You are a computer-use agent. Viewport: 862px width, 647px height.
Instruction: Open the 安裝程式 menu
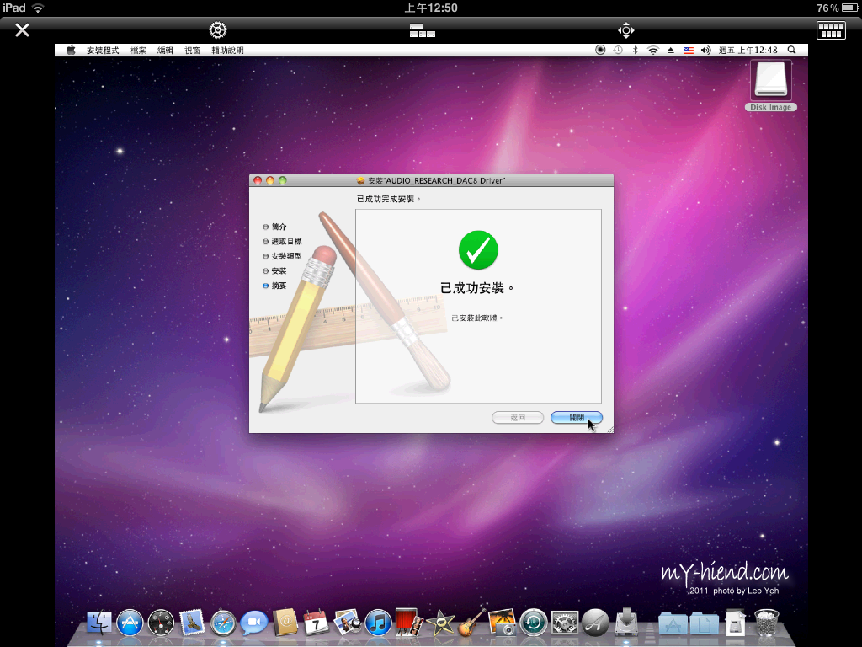(103, 50)
